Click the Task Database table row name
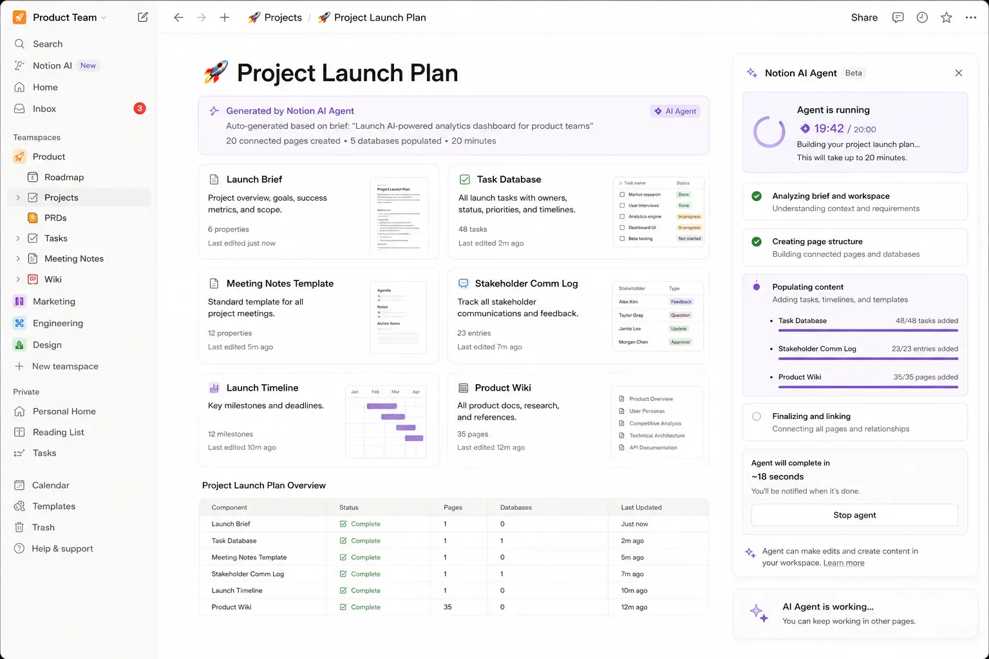 (x=234, y=541)
